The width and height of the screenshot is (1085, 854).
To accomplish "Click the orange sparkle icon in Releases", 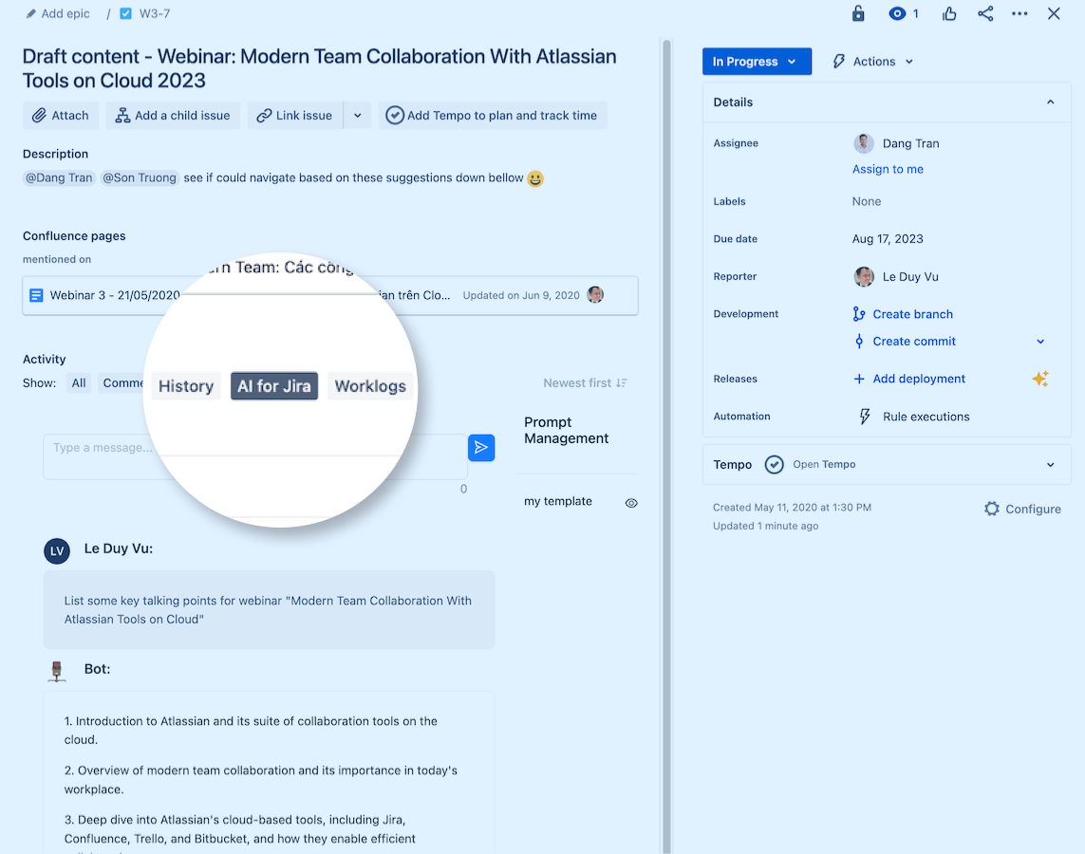I will (1040, 379).
